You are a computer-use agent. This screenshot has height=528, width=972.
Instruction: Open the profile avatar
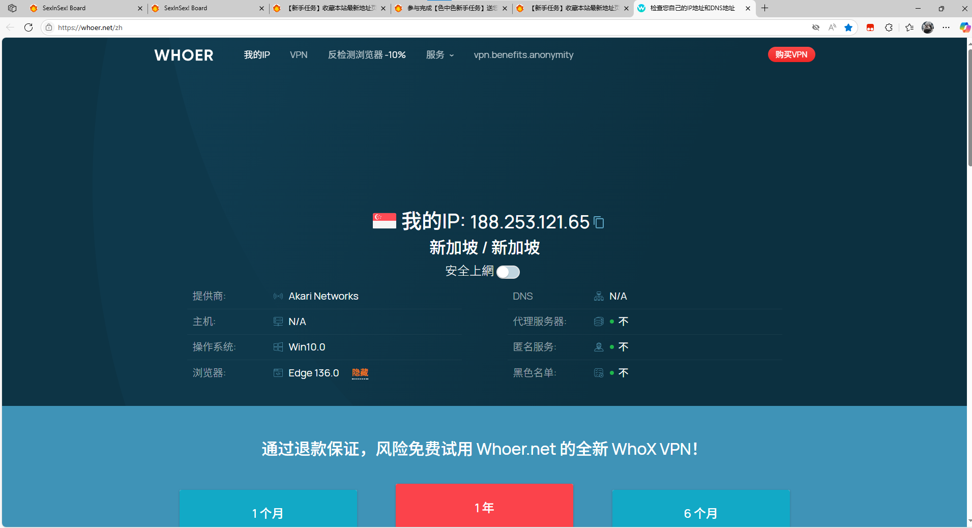[x=928, y=27]
